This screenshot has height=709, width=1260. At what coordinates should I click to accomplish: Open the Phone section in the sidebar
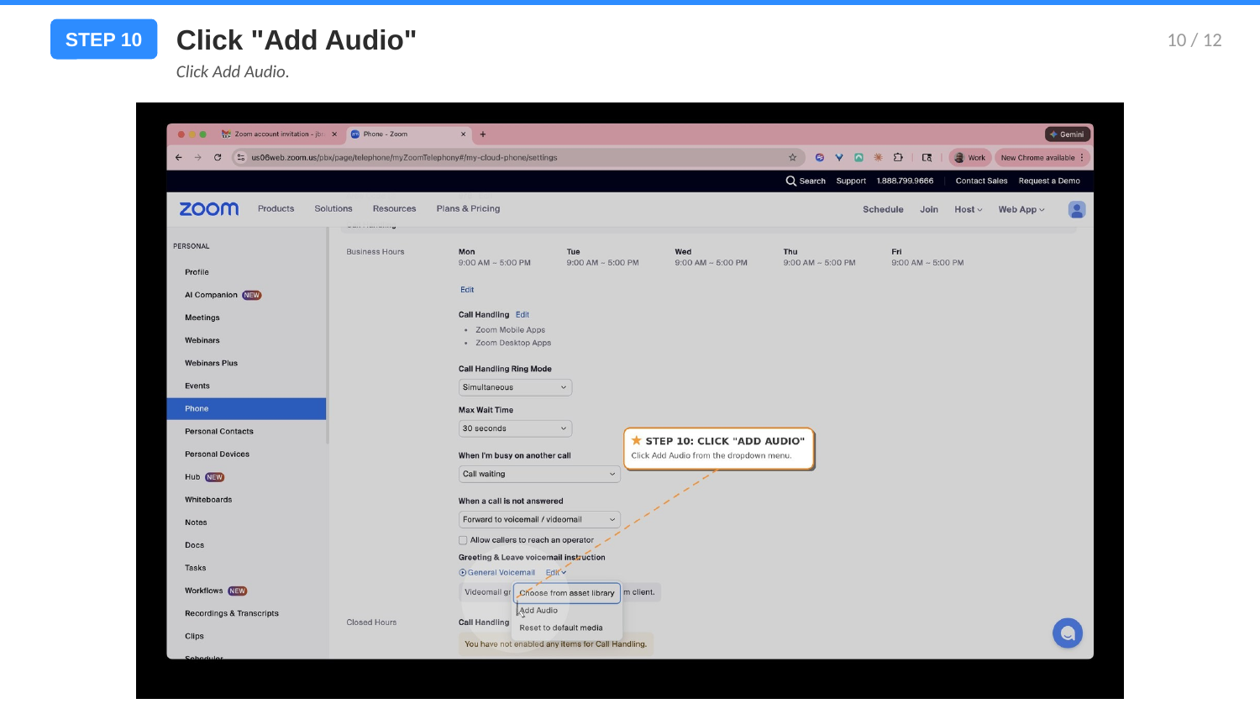pyautogui.click(x=197, y=408)
